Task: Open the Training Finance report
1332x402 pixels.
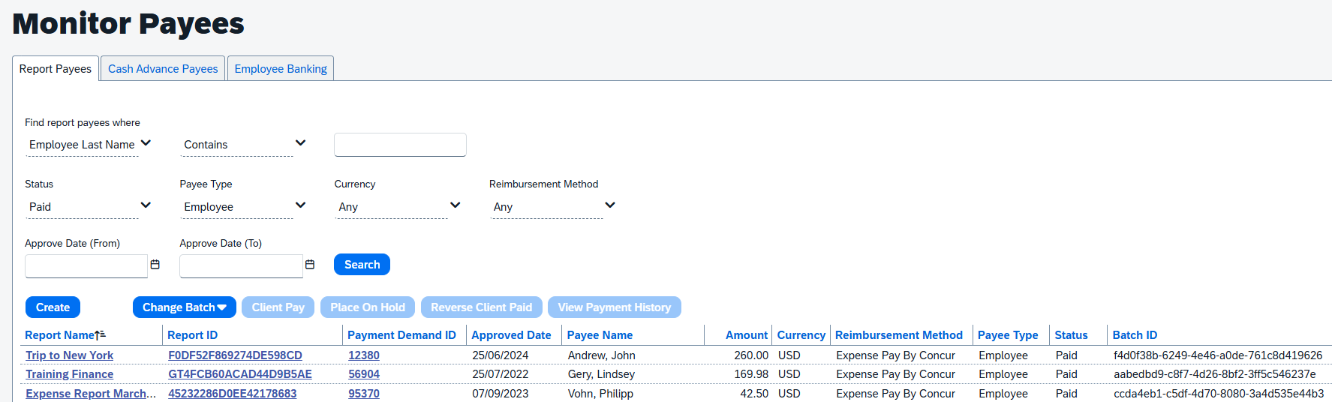Action: pos(70,374)
